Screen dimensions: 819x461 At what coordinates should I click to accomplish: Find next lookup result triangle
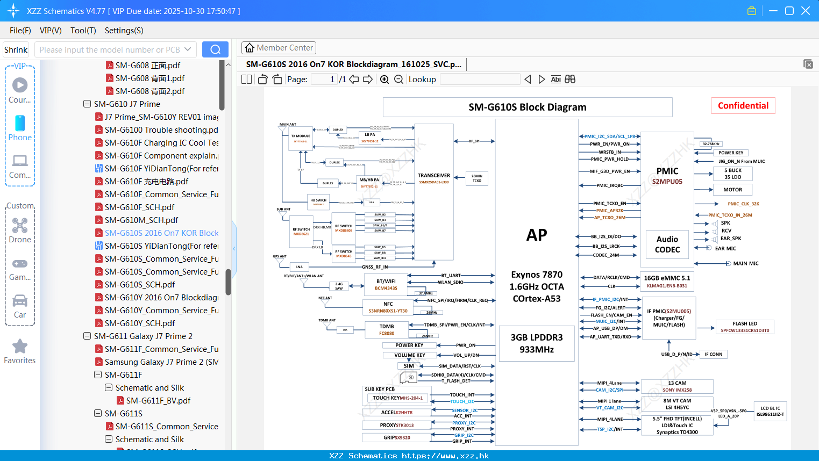(542, 79)
